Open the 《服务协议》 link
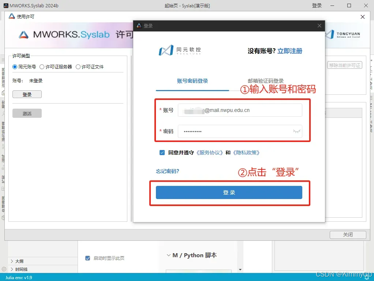Viewport: 374px width, 281px height. 210,153
